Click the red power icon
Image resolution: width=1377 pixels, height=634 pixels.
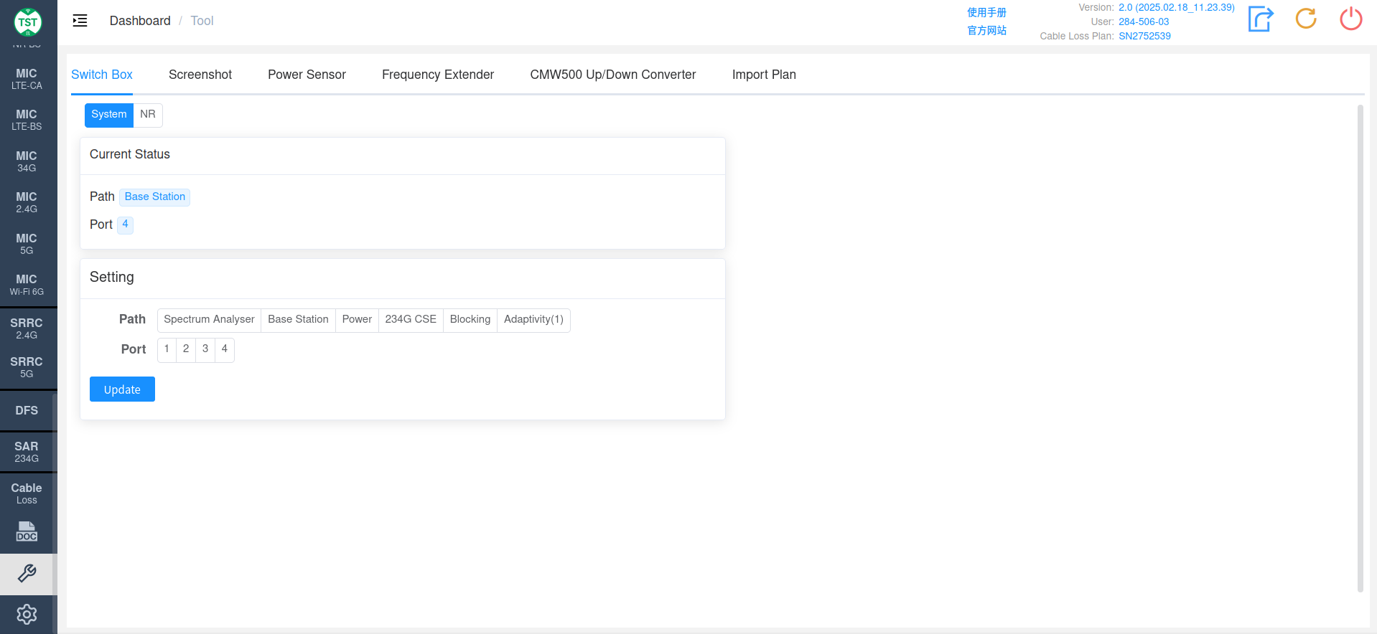(x=1350, y=19)
